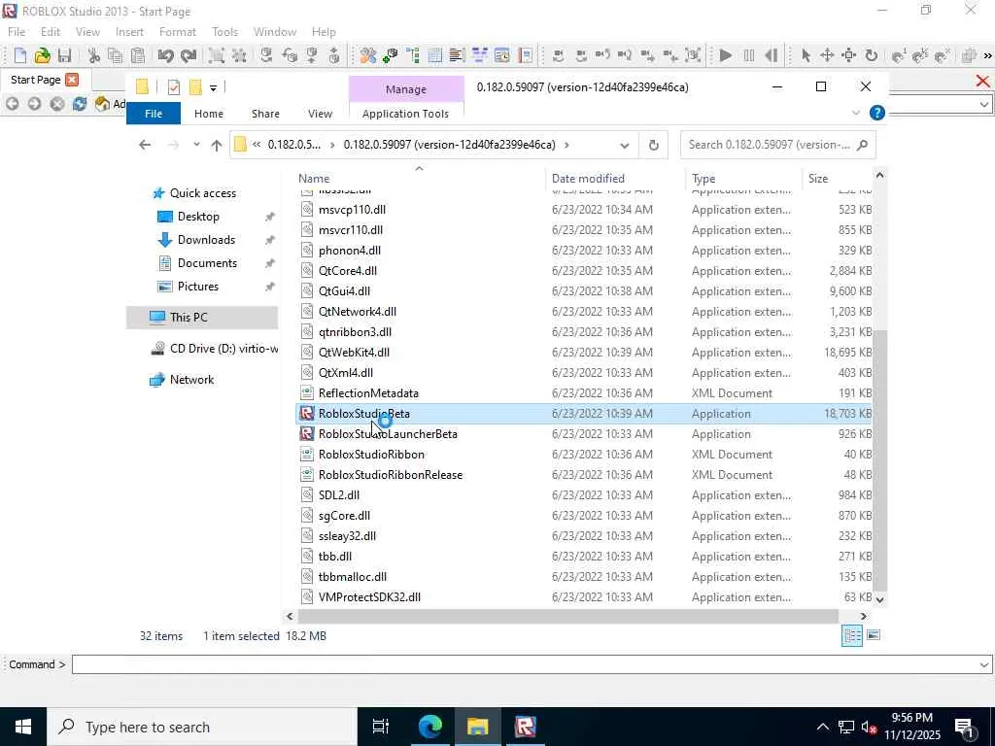This screenshot has height=746, width=995.
Task: Click the Play arrow in Roblox Studio
Action: 726,55
